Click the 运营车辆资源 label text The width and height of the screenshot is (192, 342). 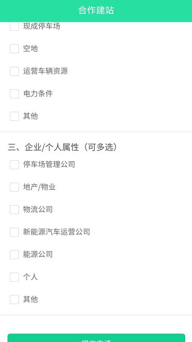coord(46,71)
